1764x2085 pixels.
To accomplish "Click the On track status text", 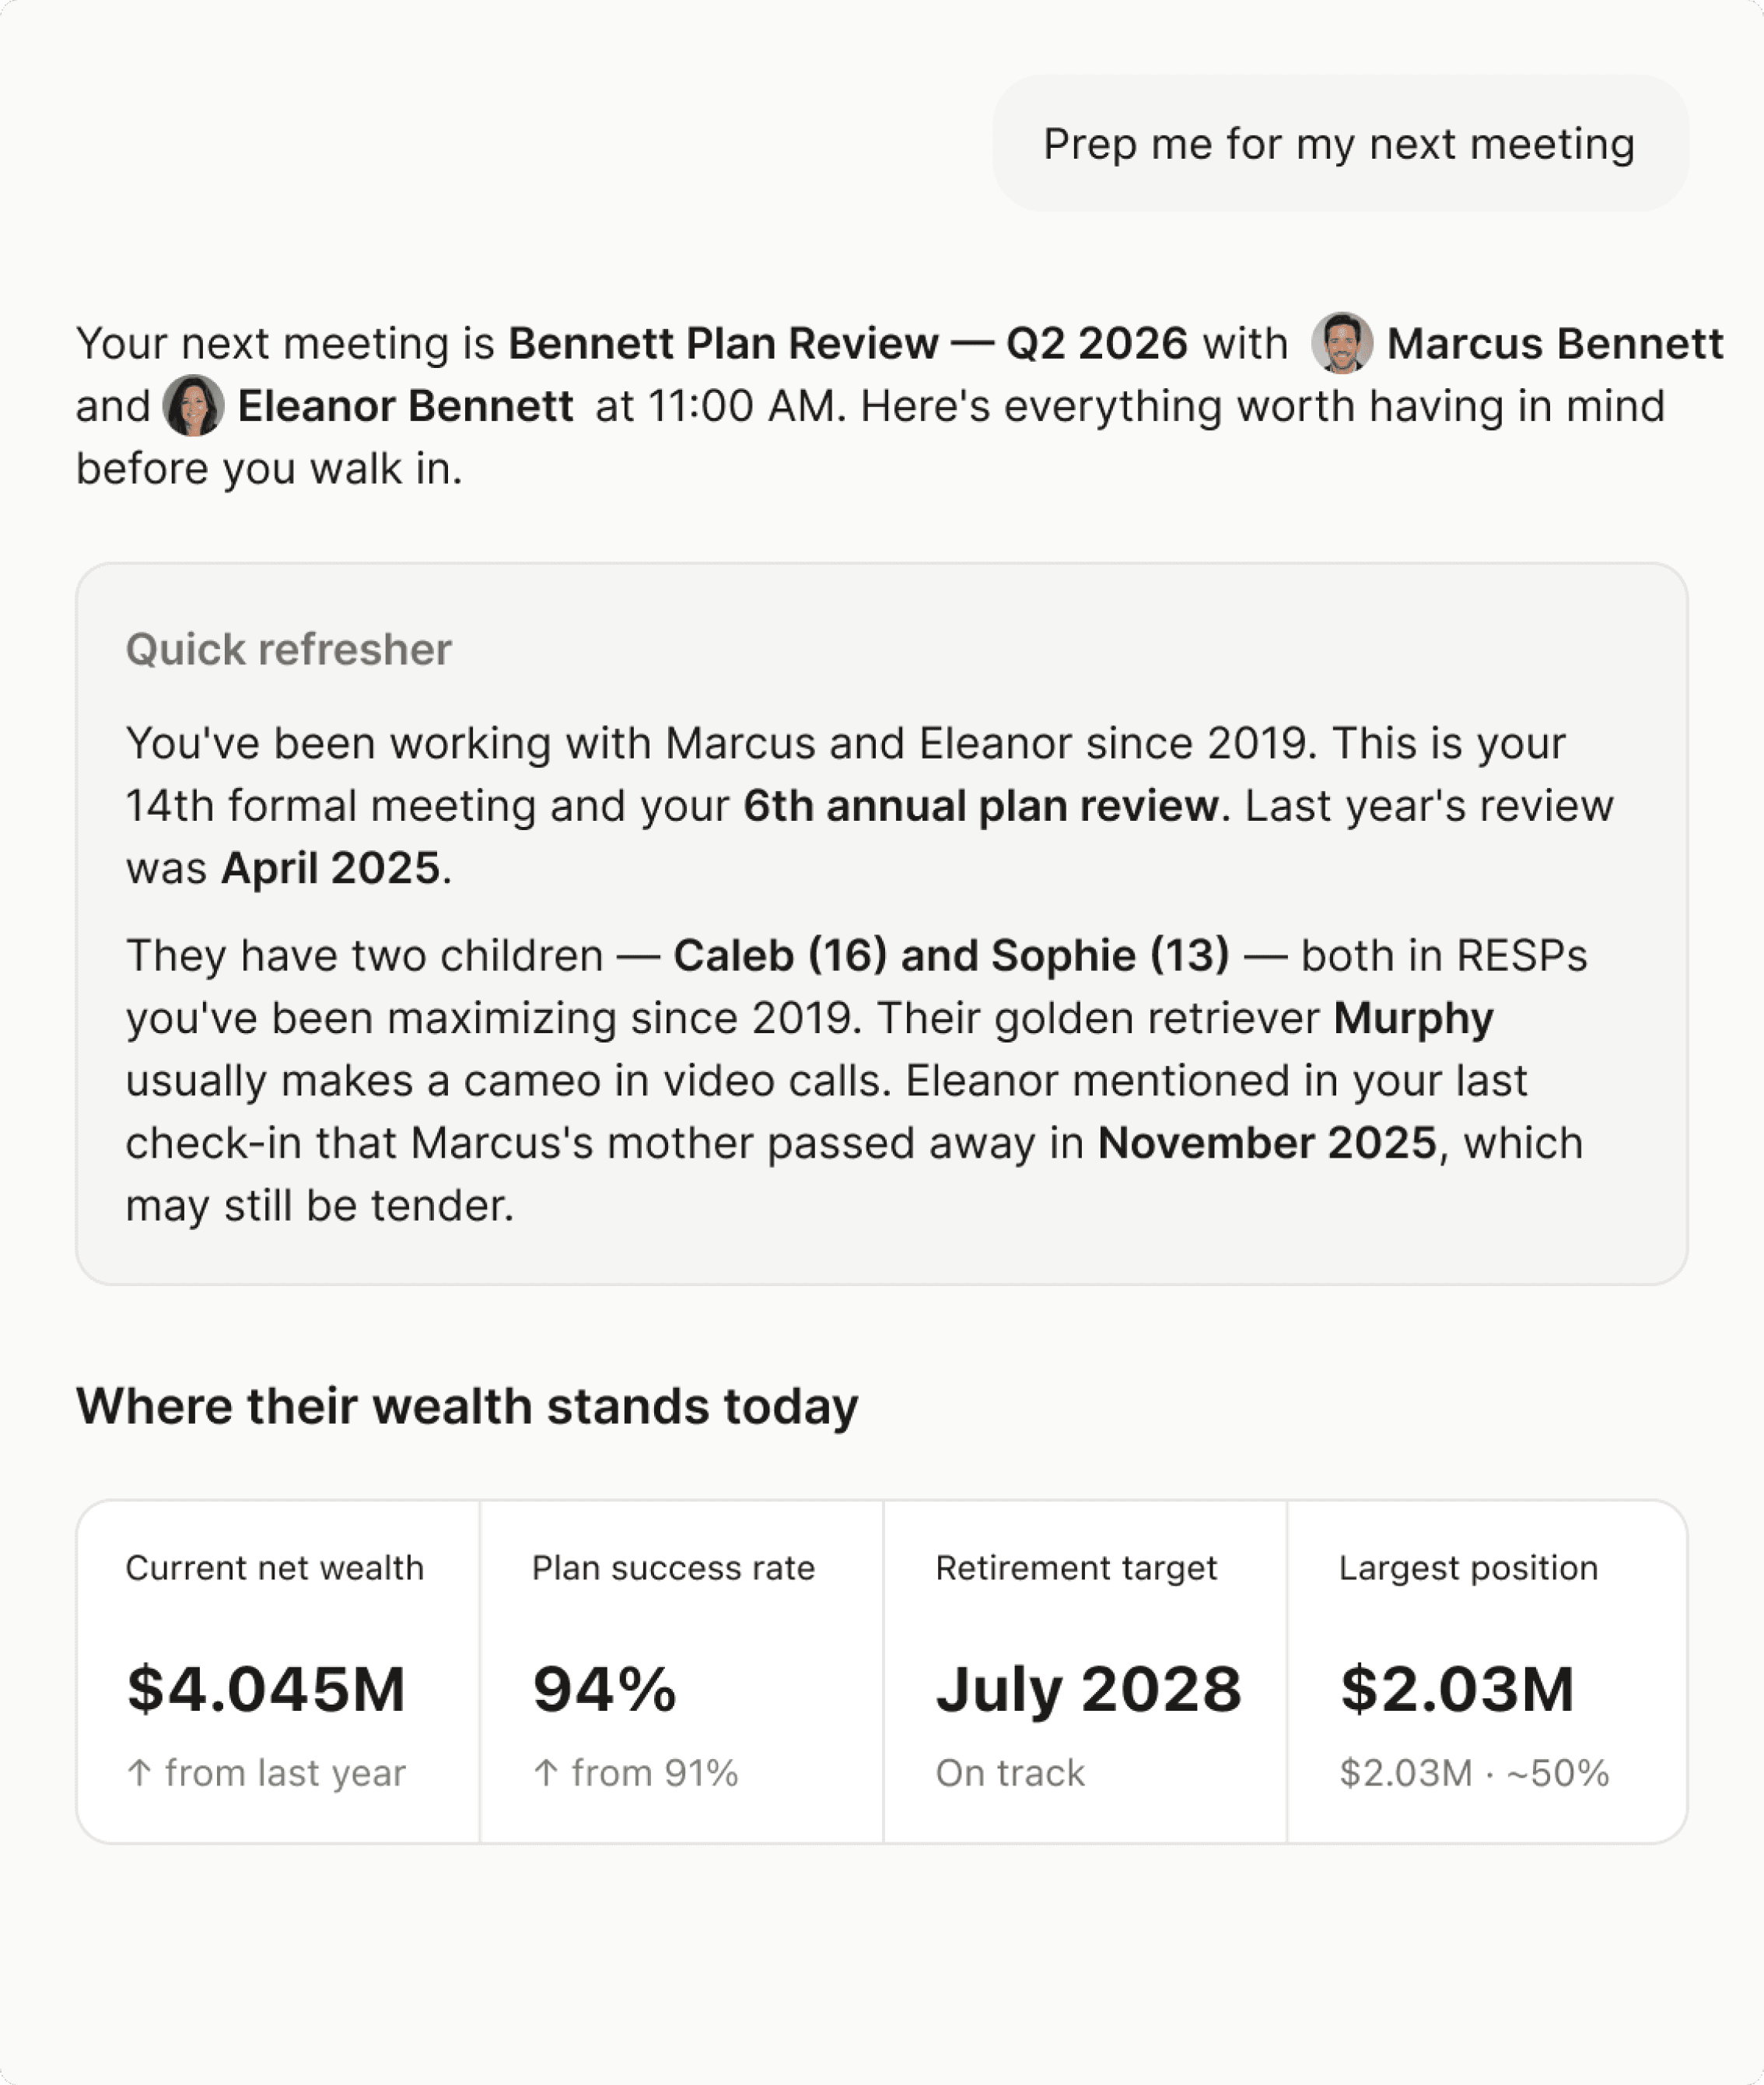I will click(1010, 1773).
